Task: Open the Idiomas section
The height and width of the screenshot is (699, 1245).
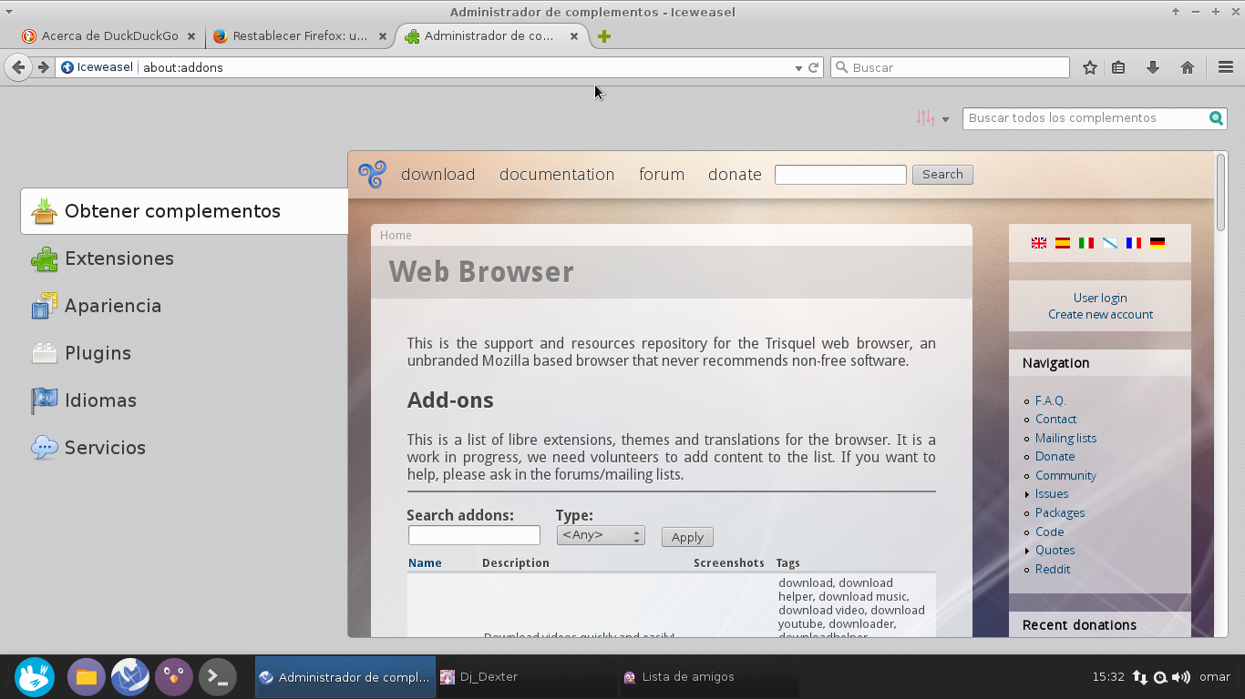Action: [x=184, y=400]
